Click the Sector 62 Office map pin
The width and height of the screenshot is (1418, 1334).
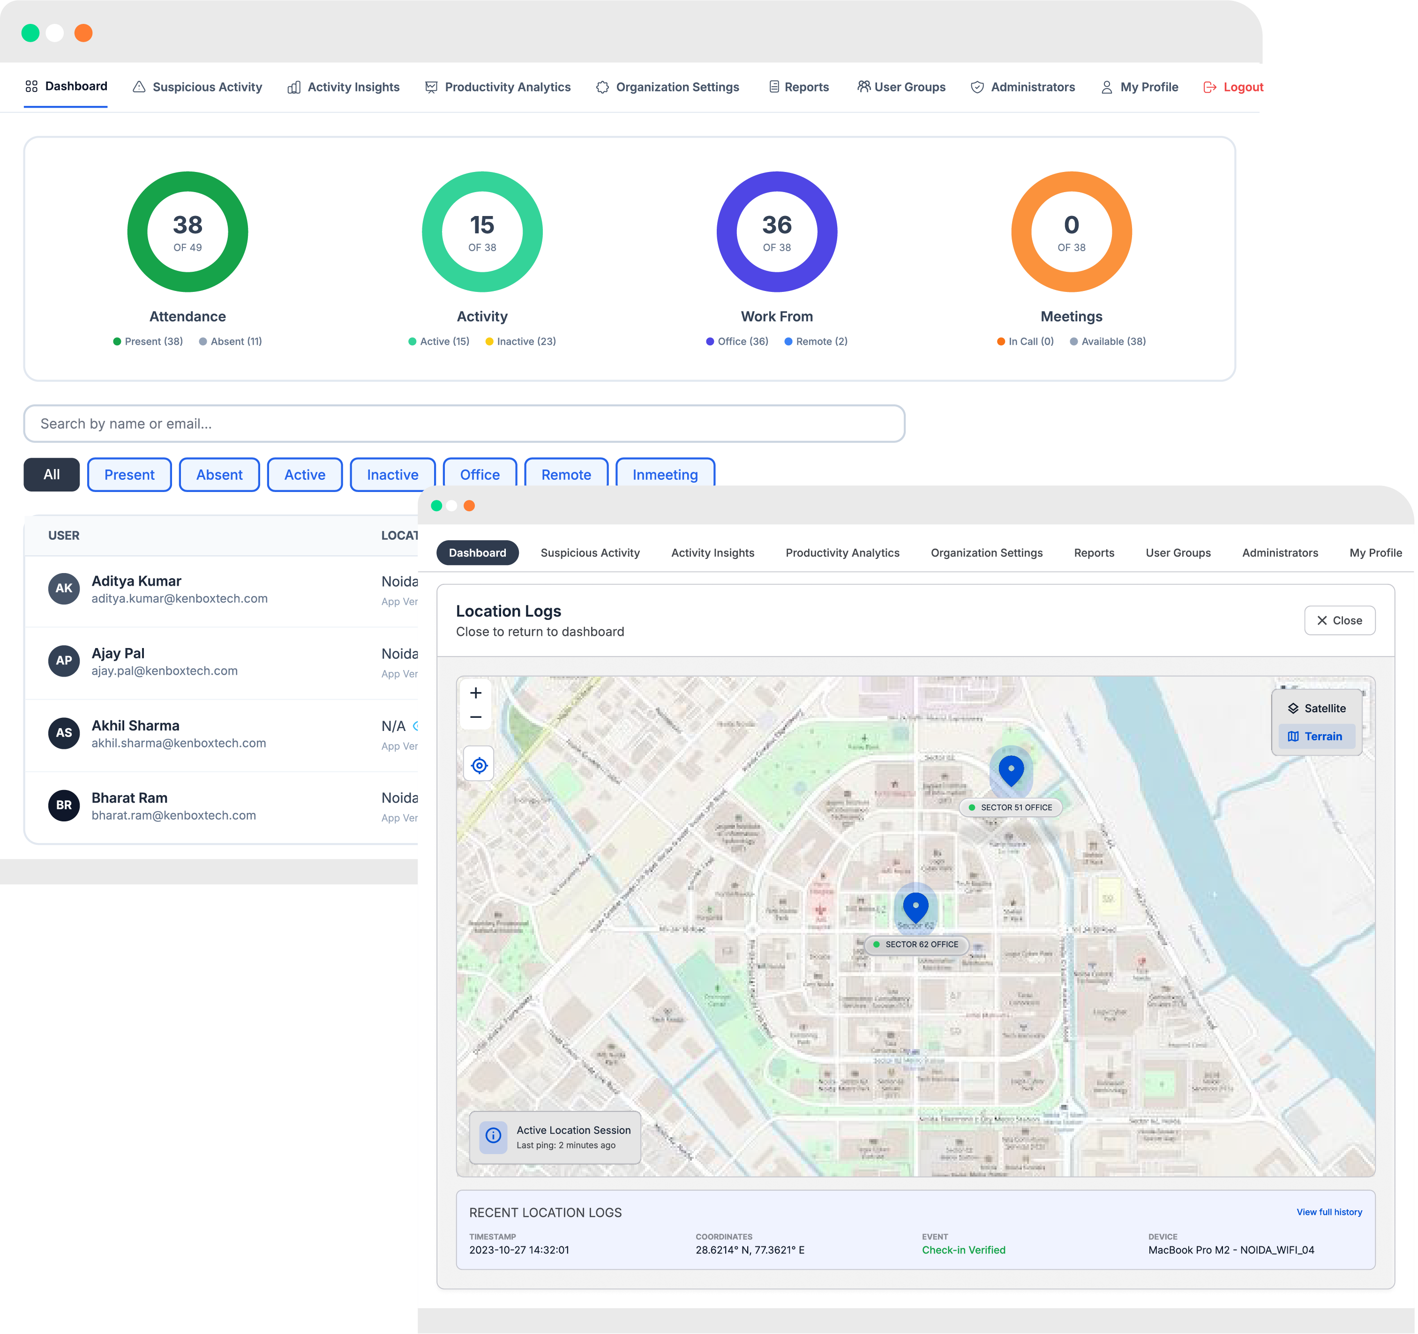click(x=916, y=907)
